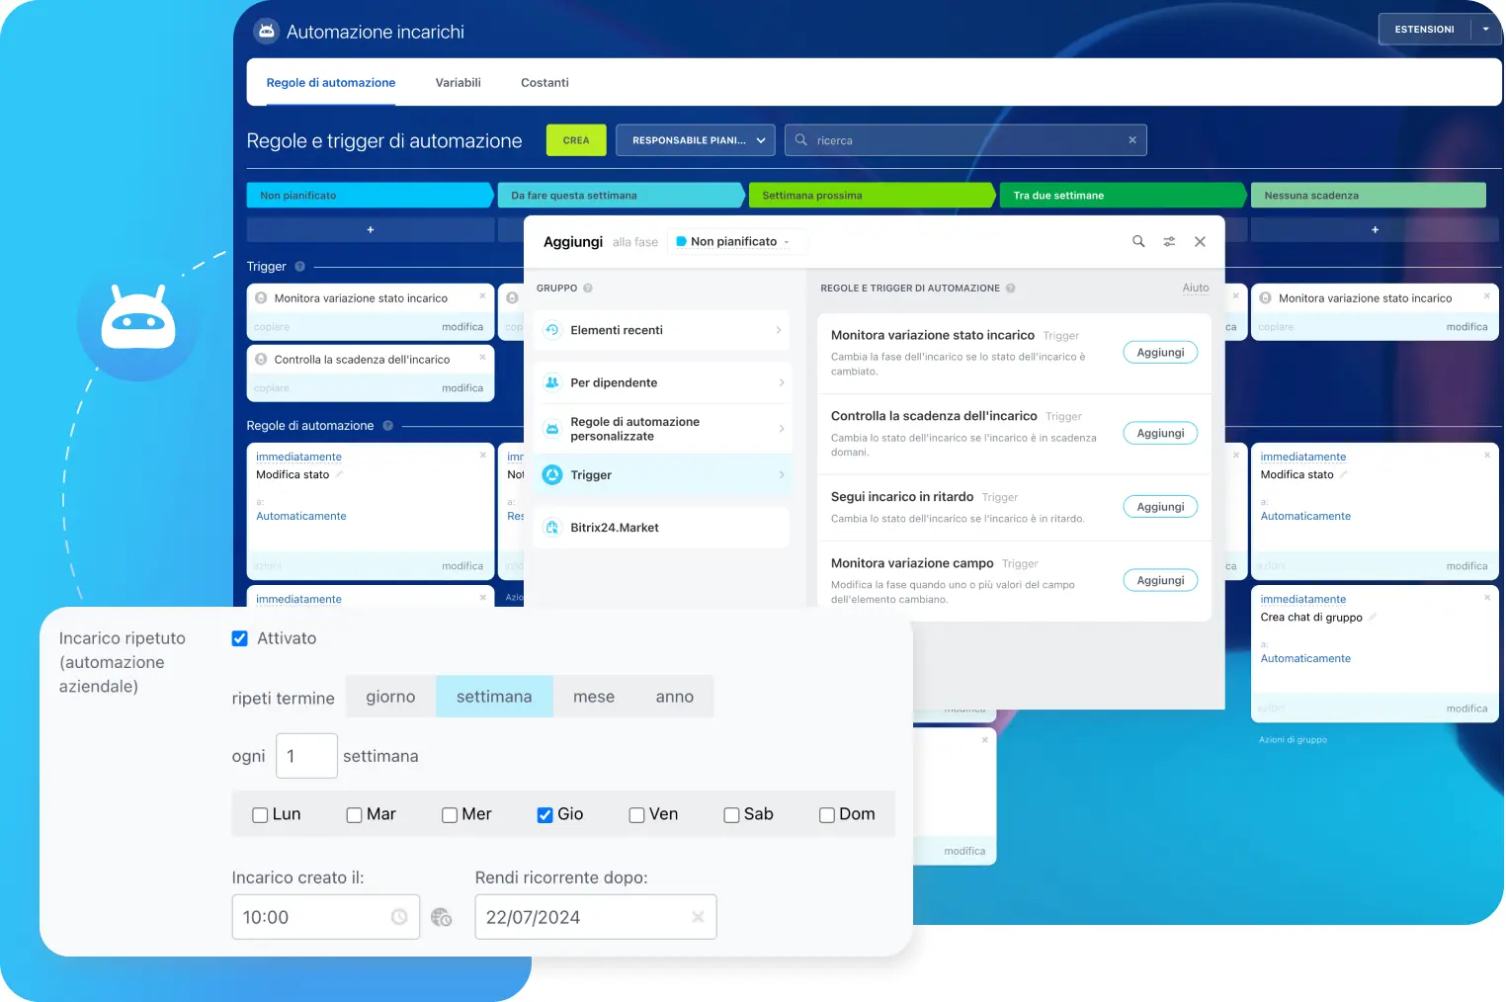The width and height of the screenshot is (1506, 1002).
Task: Select anno repeat period
Action: tap(675, 697)
